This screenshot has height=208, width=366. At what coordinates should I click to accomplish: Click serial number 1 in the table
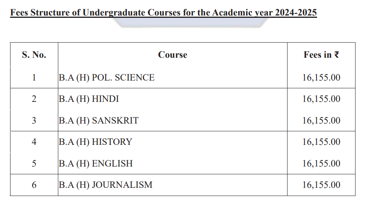pyautogui.click(x=34, y=77)
